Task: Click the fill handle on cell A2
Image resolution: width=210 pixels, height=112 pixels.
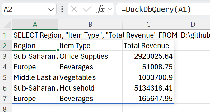Action: (58, 50)
